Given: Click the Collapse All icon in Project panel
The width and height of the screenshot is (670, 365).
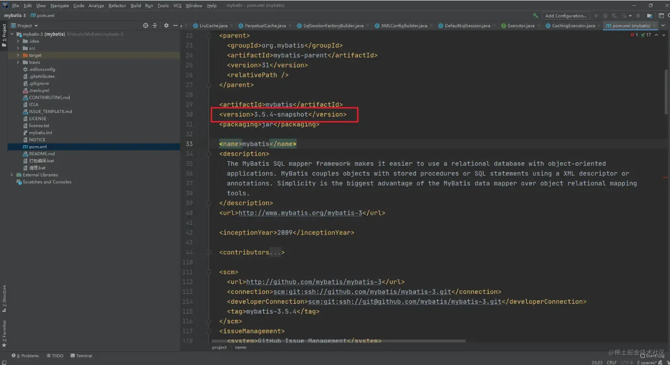Looking at the screenshot, I should pos(155,25).
